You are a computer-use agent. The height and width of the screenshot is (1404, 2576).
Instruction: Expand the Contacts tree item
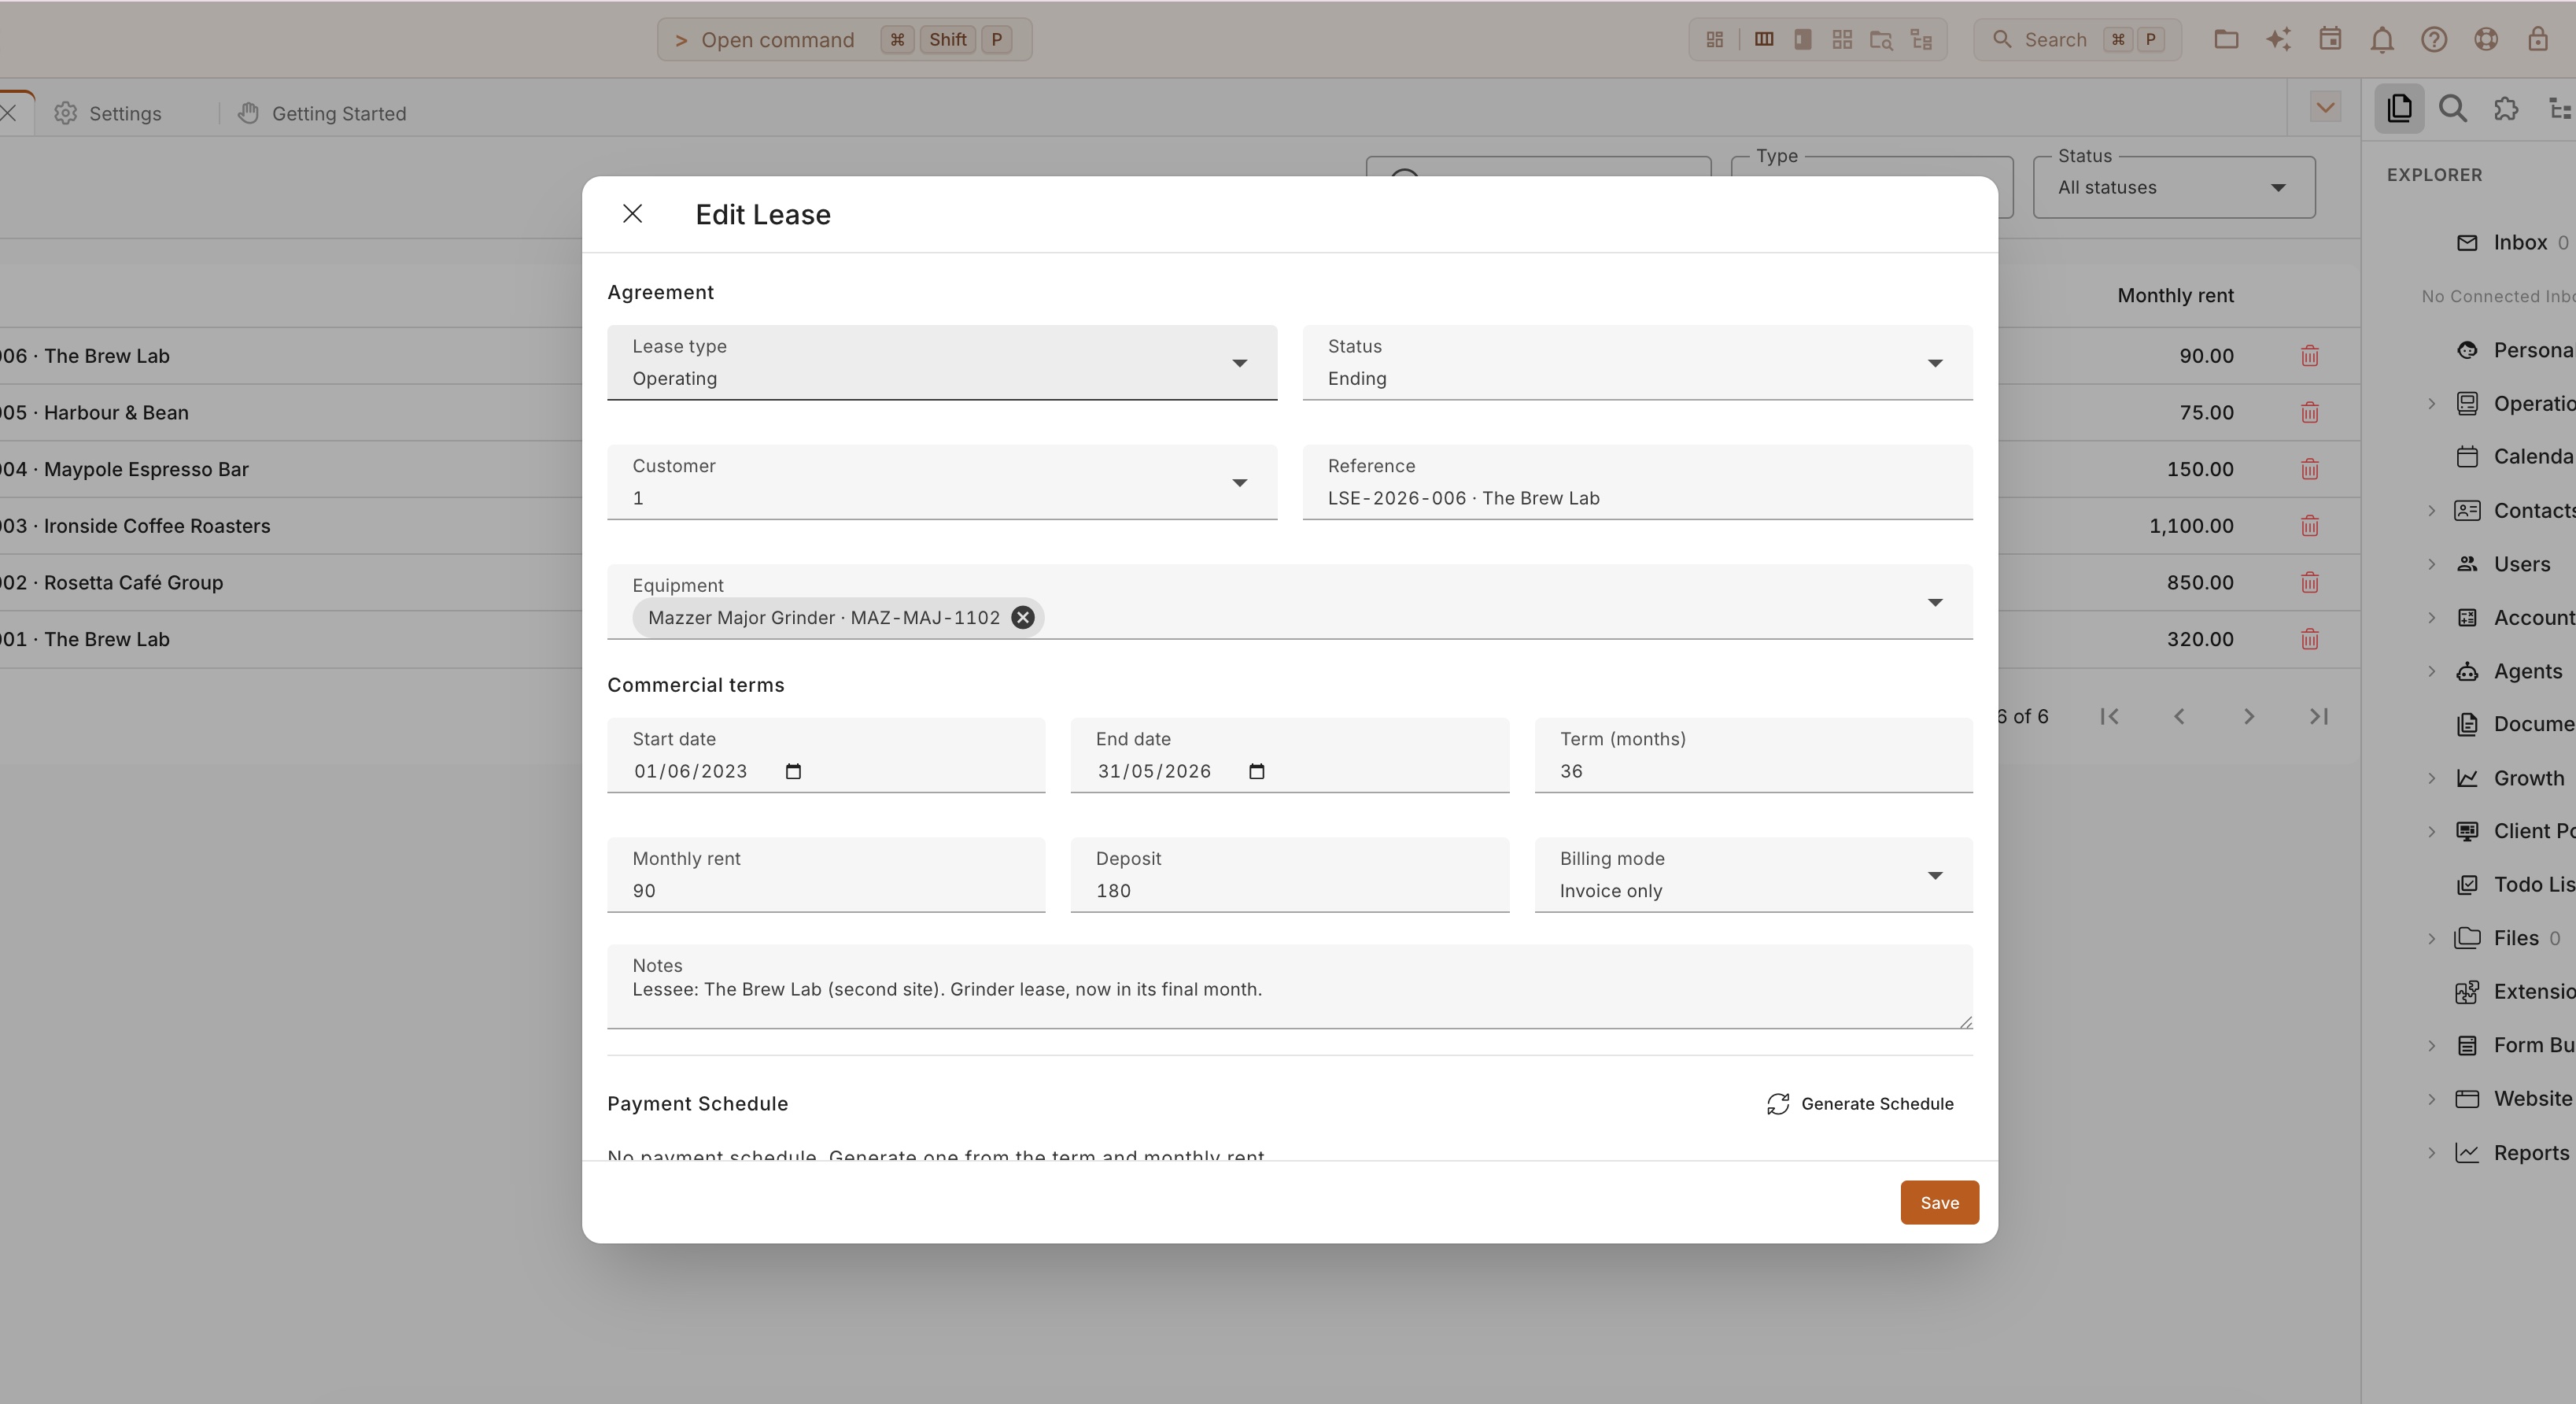pyautogui.click(x=2432, y=511)
